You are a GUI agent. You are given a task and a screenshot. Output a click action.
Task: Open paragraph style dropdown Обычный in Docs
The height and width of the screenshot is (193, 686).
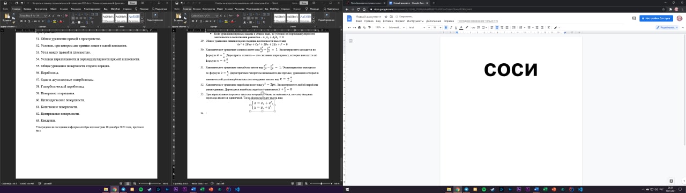(x=397, y=27)
